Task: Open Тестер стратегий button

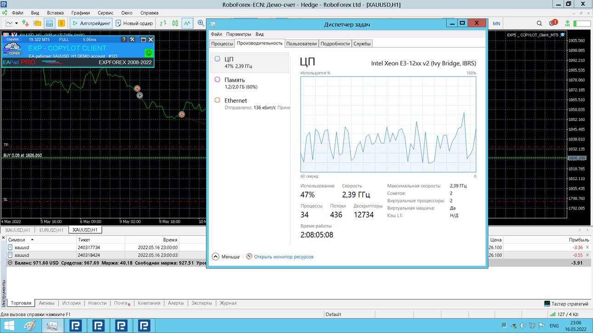Action: tap(566, 304)
